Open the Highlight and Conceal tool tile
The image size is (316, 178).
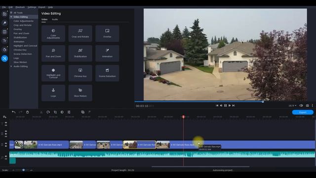coord(53,73)
